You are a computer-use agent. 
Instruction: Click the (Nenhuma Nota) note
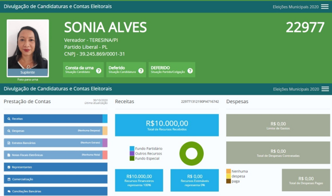coord(91,155)
